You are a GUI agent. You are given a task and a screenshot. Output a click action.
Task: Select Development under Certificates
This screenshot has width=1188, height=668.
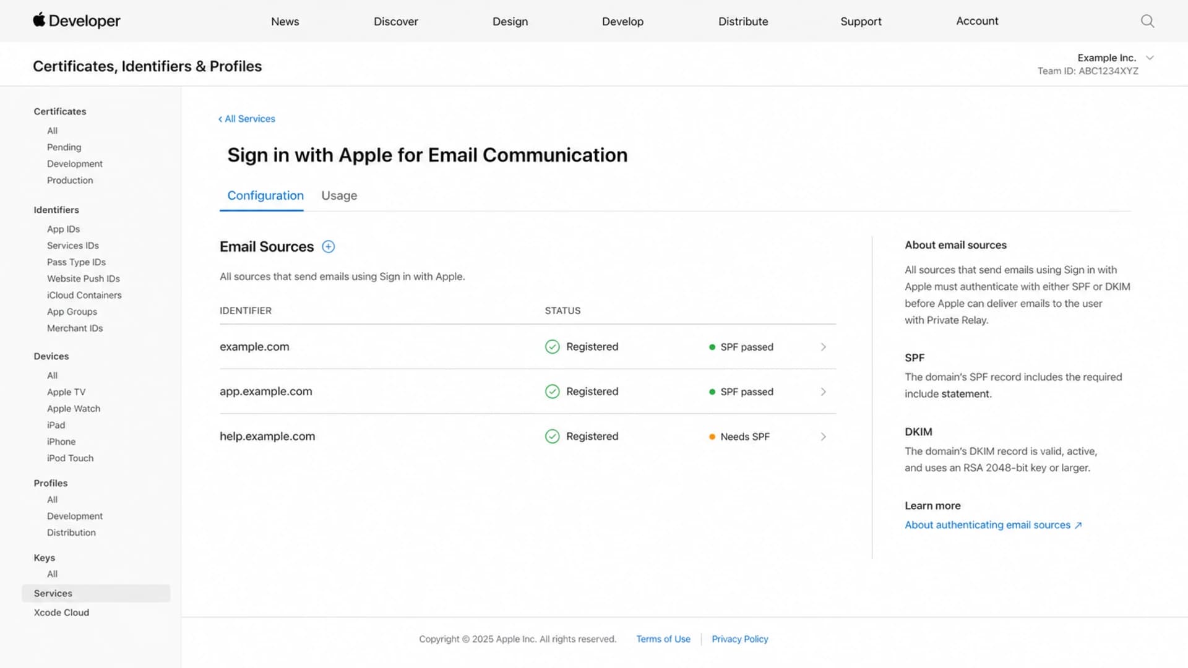[75, 164]
